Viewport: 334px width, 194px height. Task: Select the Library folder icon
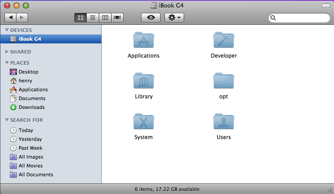pos(144,81)
